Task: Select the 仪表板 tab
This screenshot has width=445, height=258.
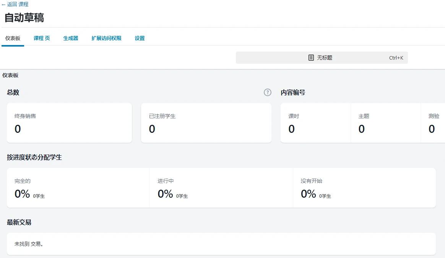Action: tap(13, 38)
